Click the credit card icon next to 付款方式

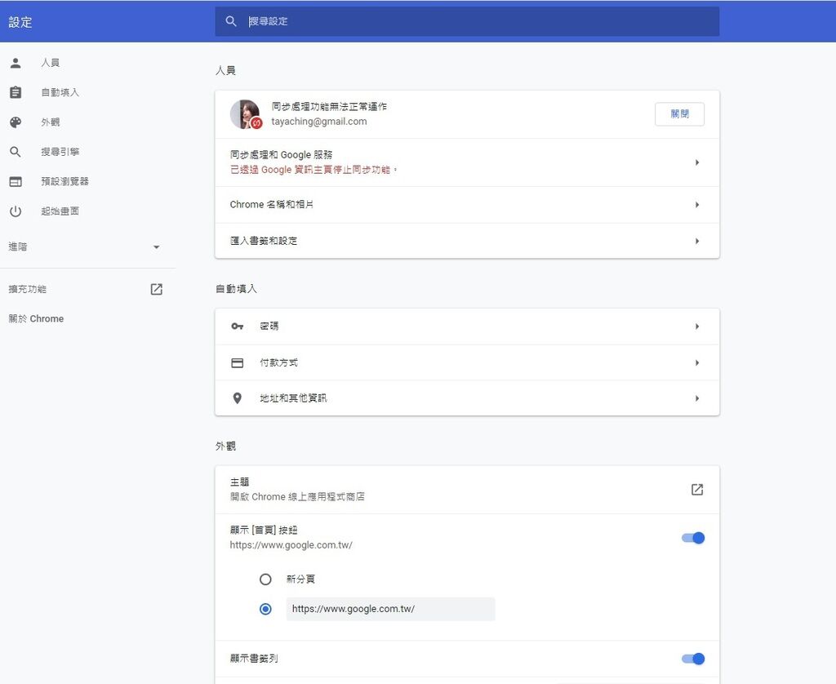(x=238, y=362)
